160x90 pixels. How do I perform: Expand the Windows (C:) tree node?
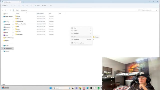3,48
